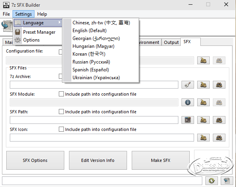The height and width of the screenshot is (187, 236).
Task: Click the Make SFX button
Action: pos(161,160)
